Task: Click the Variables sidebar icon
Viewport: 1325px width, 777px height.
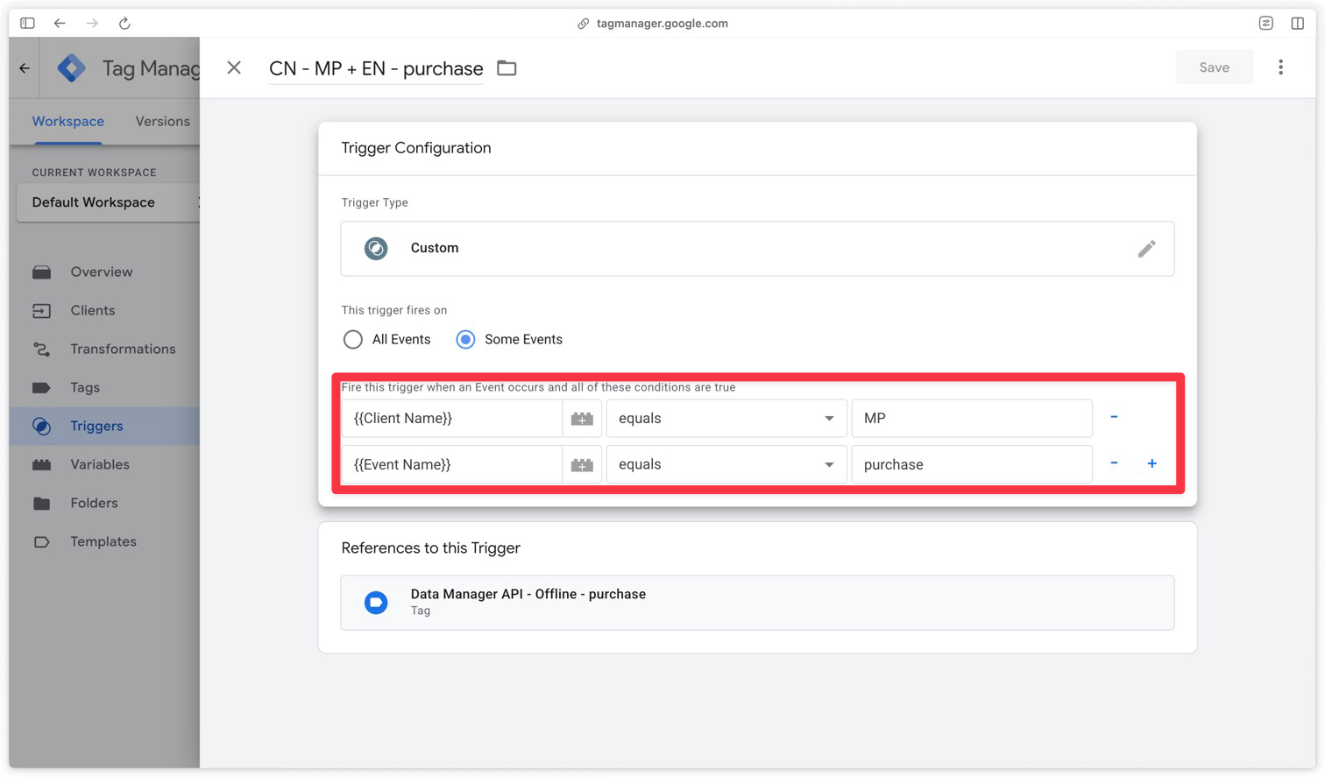Action: (41, 465)
